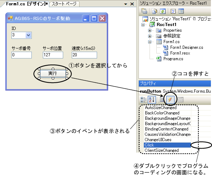Select the 参照設定 folder item
Screen dimensions: 212x175
pos(172,36)
